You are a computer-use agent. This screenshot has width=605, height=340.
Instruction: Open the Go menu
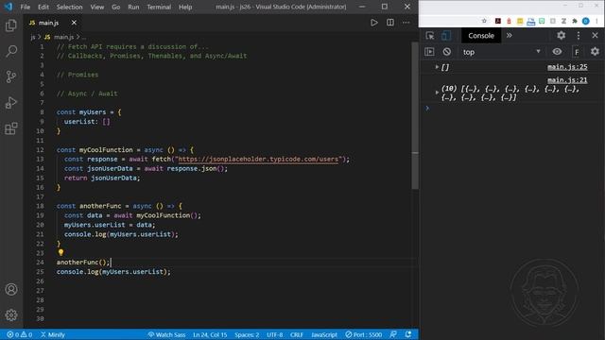tap(115, 7)
